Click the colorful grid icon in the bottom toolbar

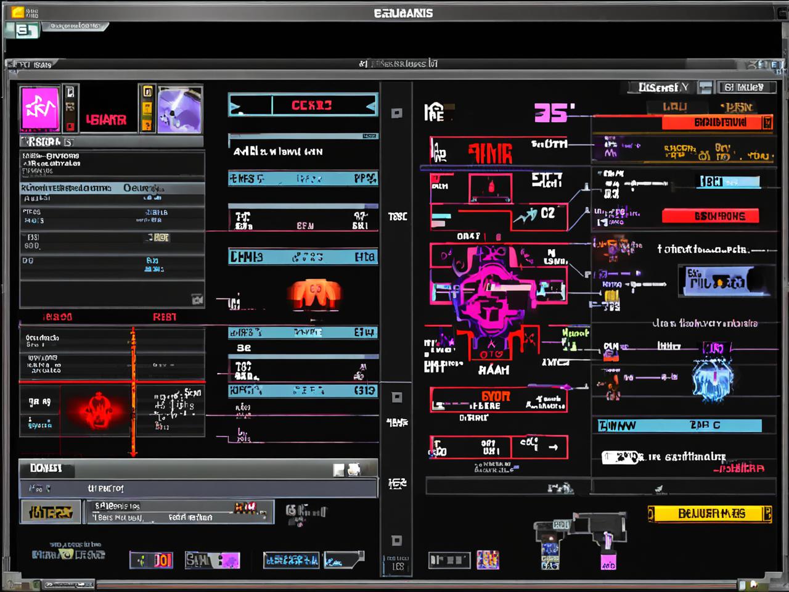[x=487, y=560]
